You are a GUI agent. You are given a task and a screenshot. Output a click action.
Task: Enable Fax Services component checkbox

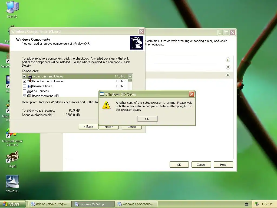click(24, 91)
